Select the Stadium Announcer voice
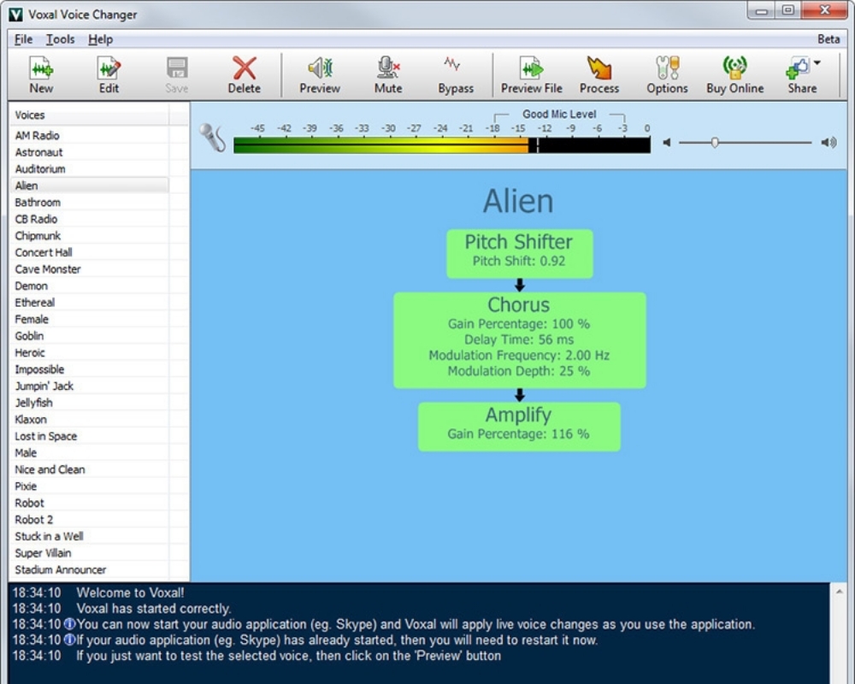The image size is (855, 684). pyautogui.click(x=90, y=569)
